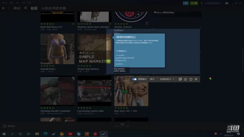Expand the 检测到英文 language dropdown

167,79
